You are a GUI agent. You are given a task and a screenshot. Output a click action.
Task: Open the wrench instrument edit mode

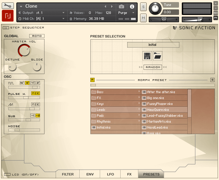pos(8,6)
